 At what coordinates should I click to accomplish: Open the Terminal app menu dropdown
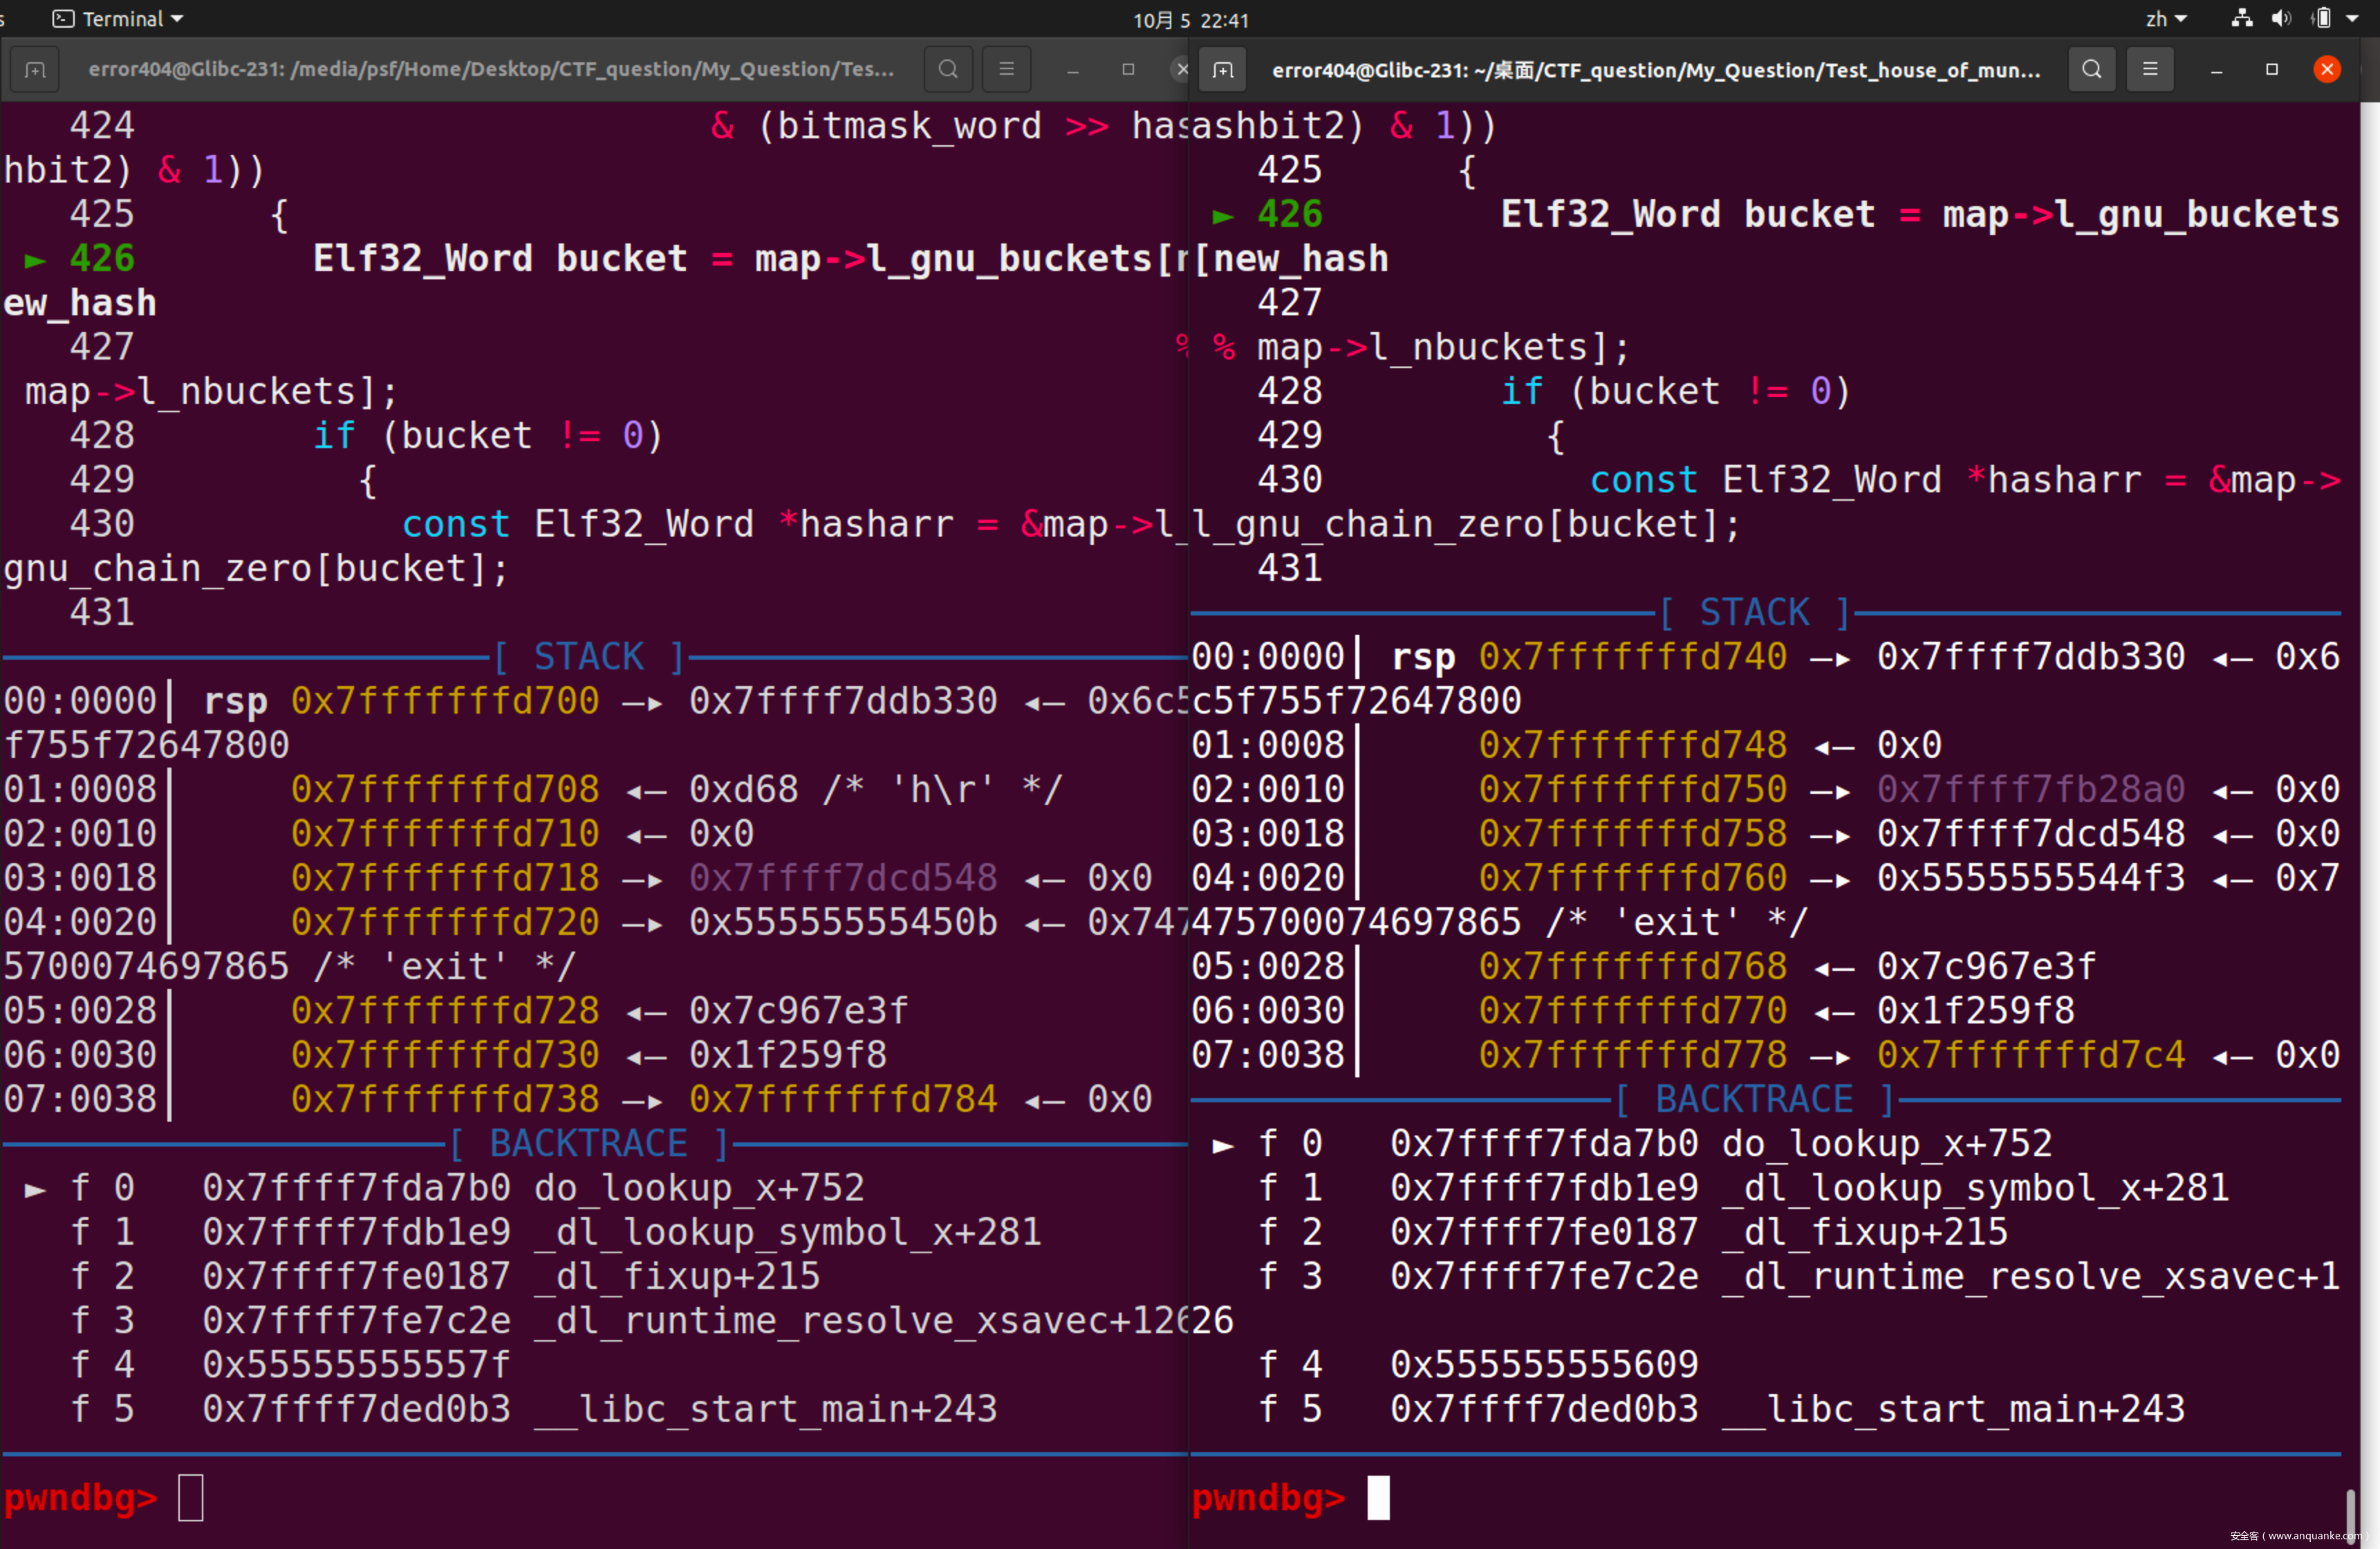pyautogui.click(x=119, y=19)
